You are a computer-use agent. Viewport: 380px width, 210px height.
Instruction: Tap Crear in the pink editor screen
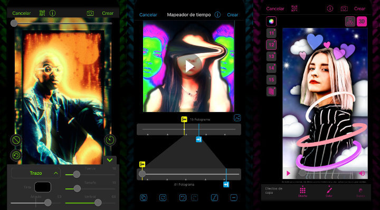pos(359,9)
